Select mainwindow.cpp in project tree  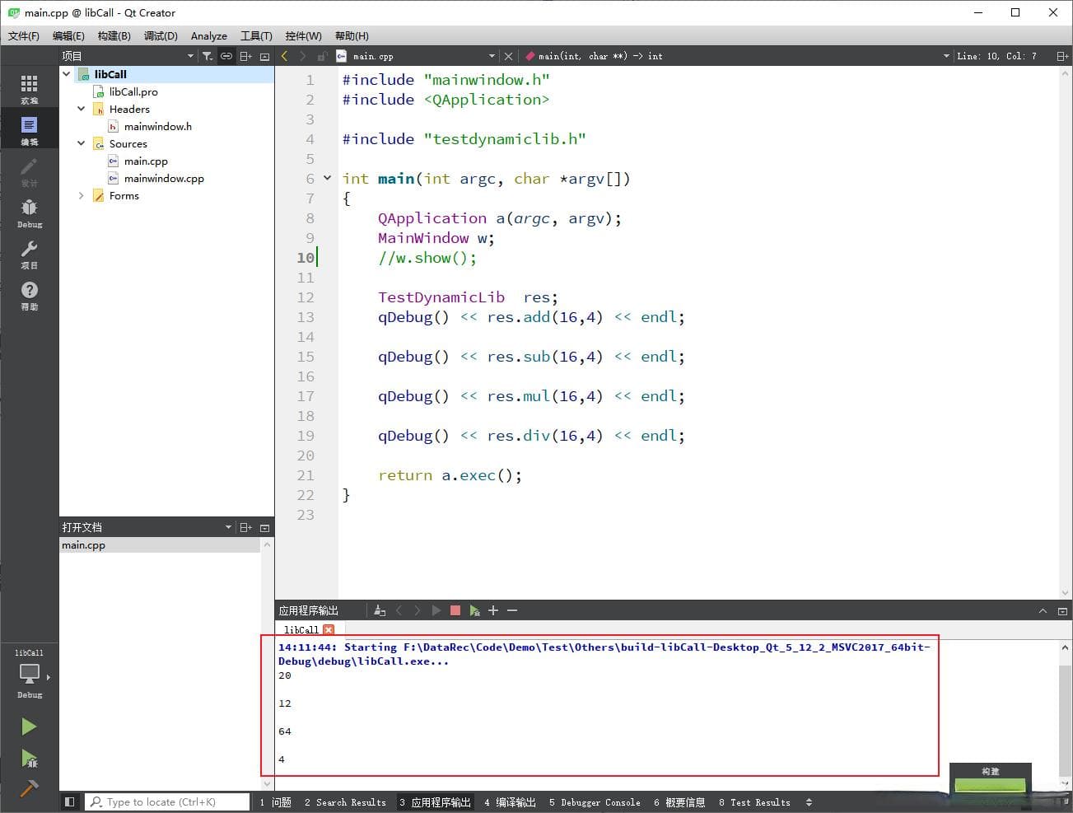[164, 178]
